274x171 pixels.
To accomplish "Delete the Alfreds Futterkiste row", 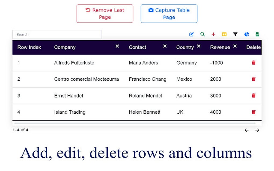I will 254,63.
